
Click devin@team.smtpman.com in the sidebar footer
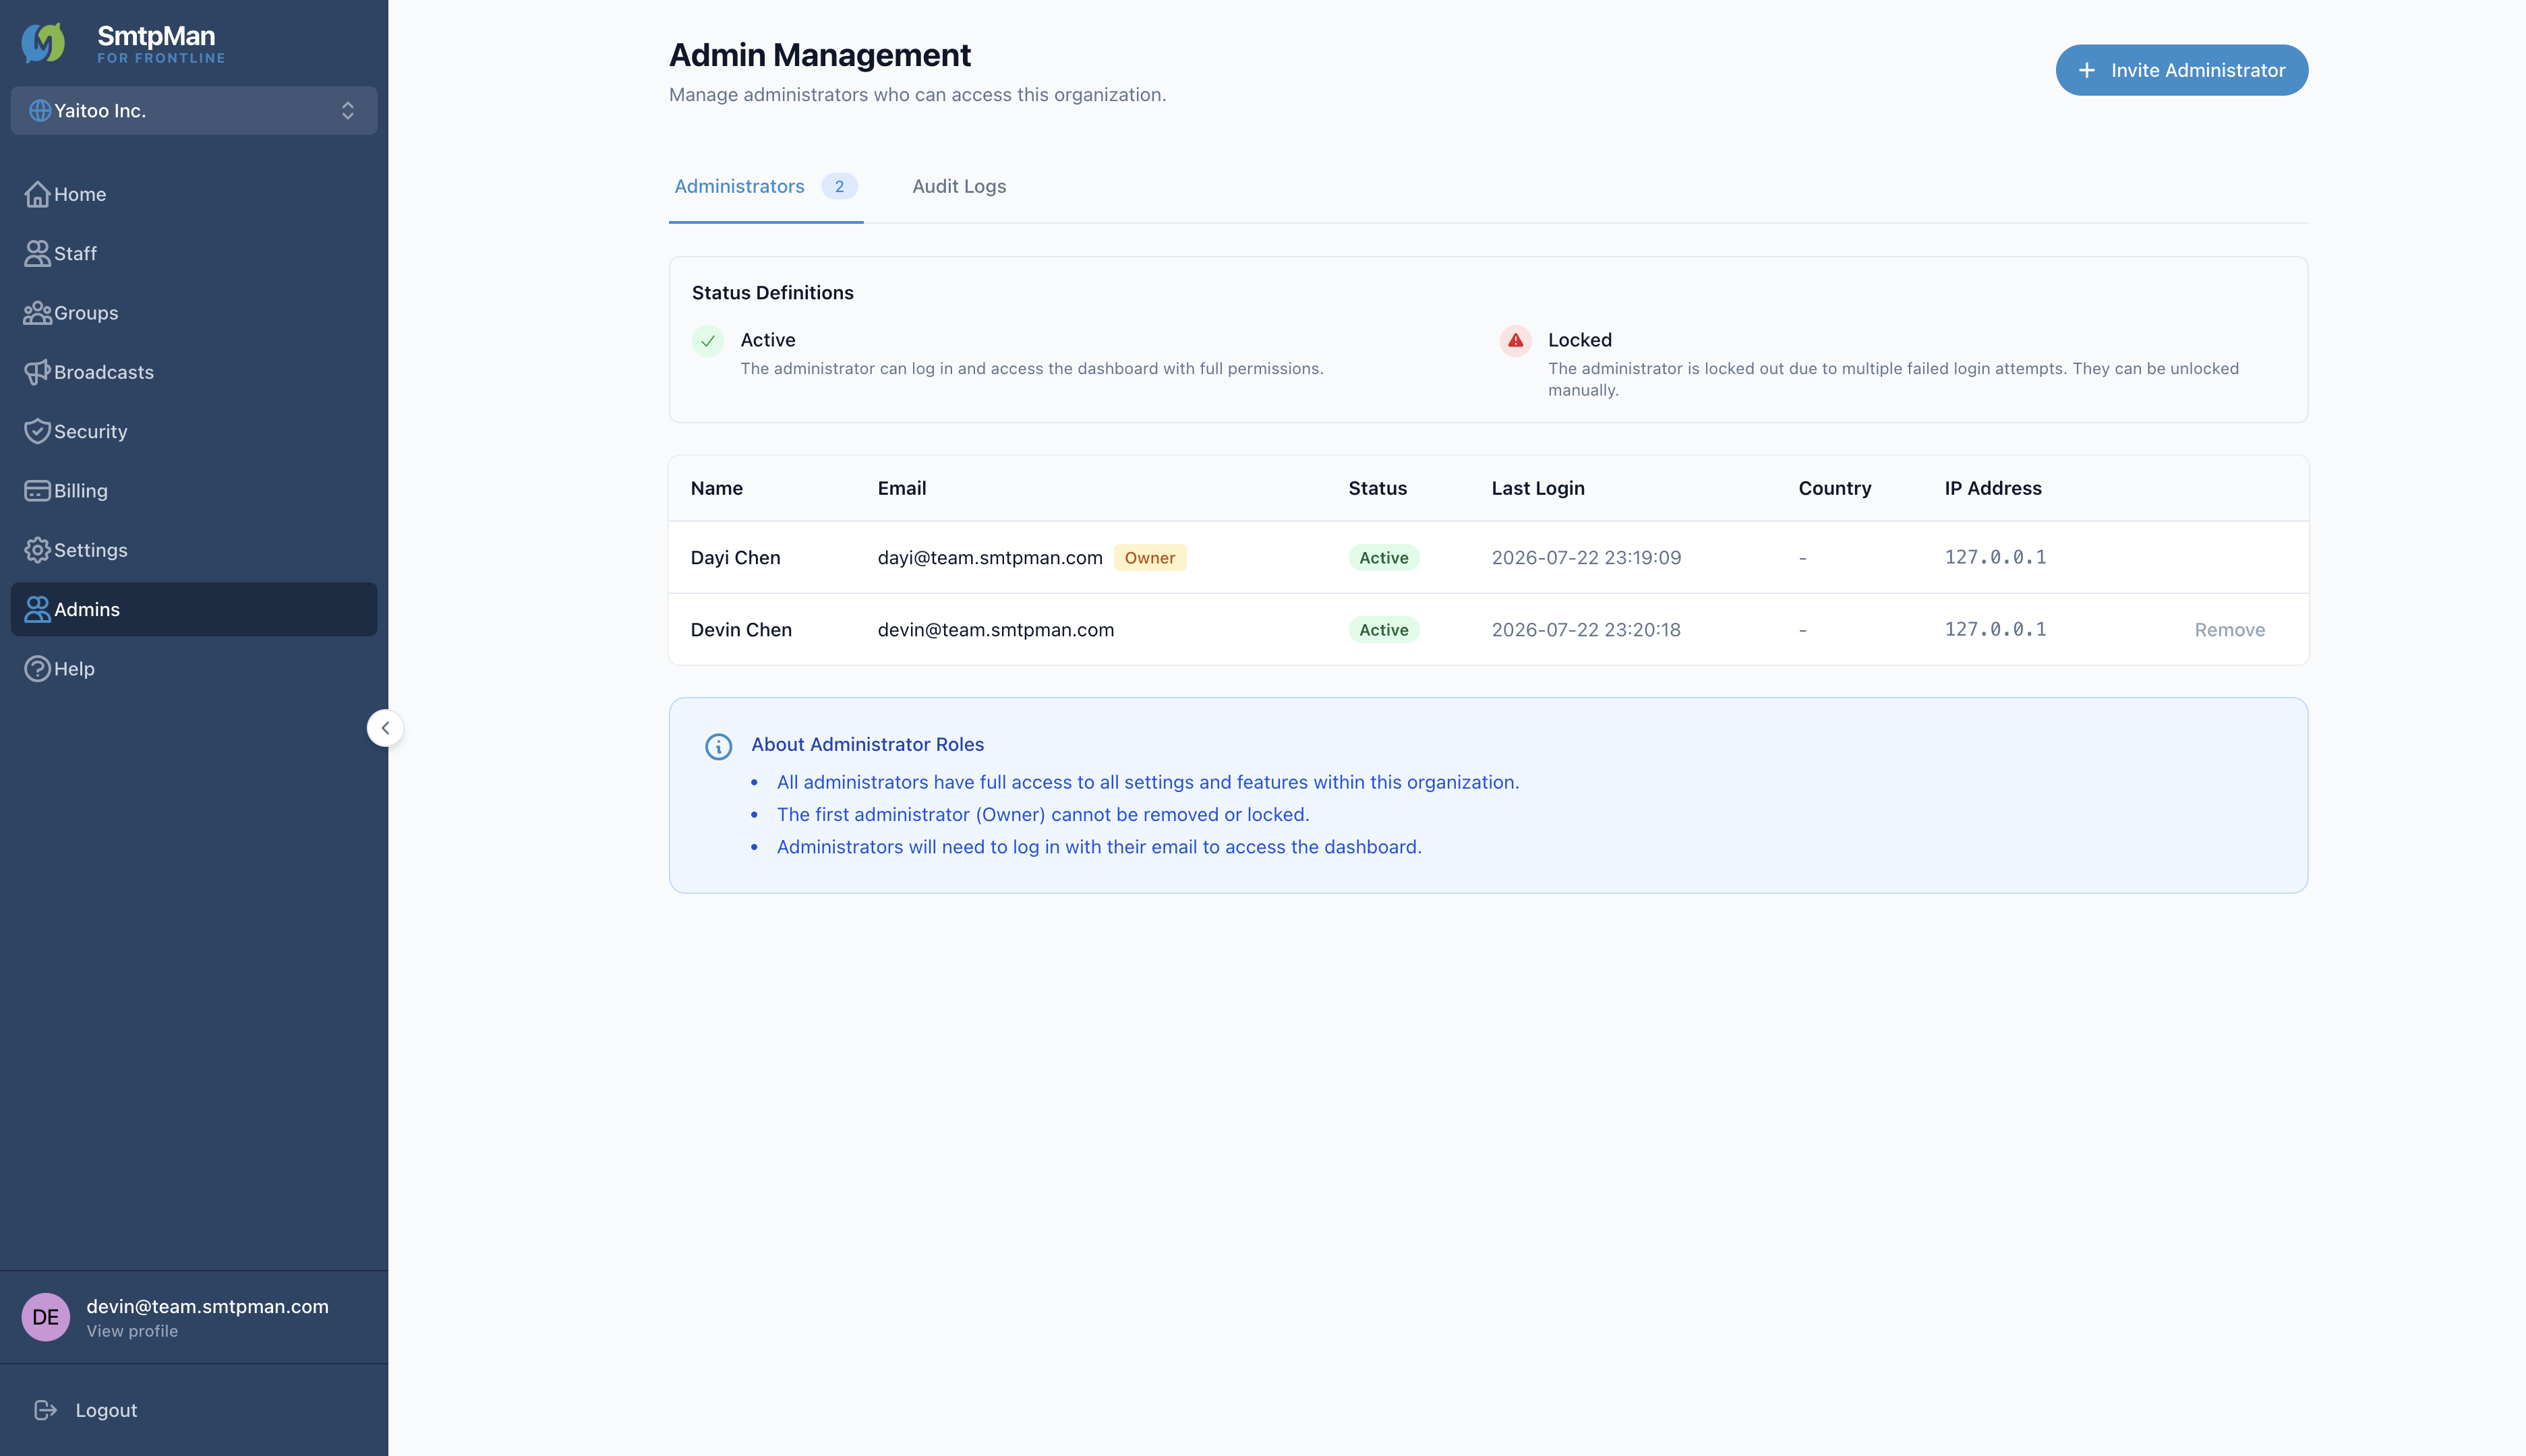point(207,1306)
